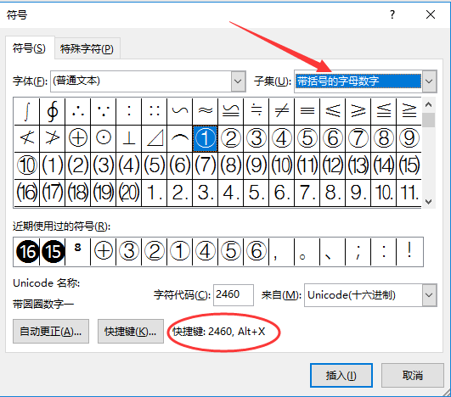This screenshot has height=397, width=451.
Task: Open the font (字体) dropdown
Action: pyautogui.click(x=238, y=81)
